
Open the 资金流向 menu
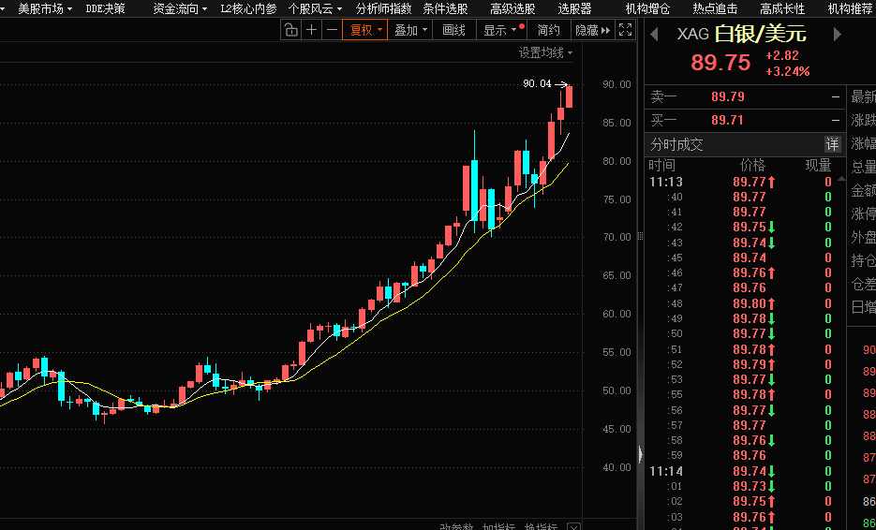pyautogui.click(x=180, y=8)
